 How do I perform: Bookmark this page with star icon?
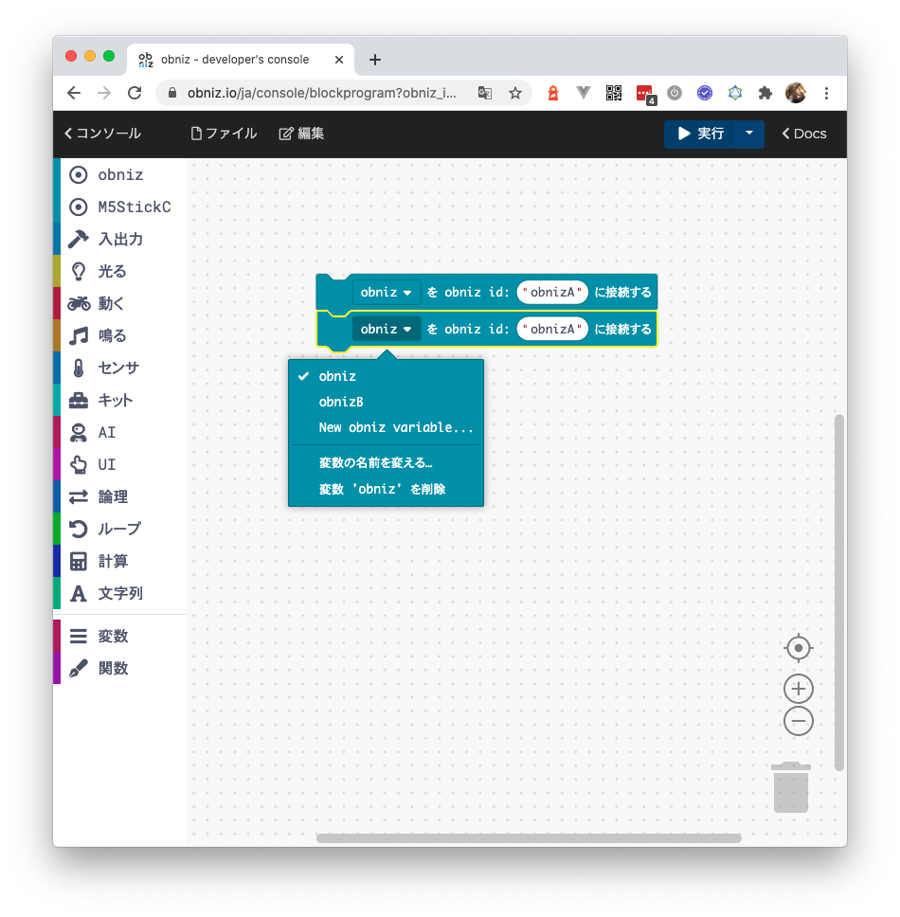pos(514,93)
